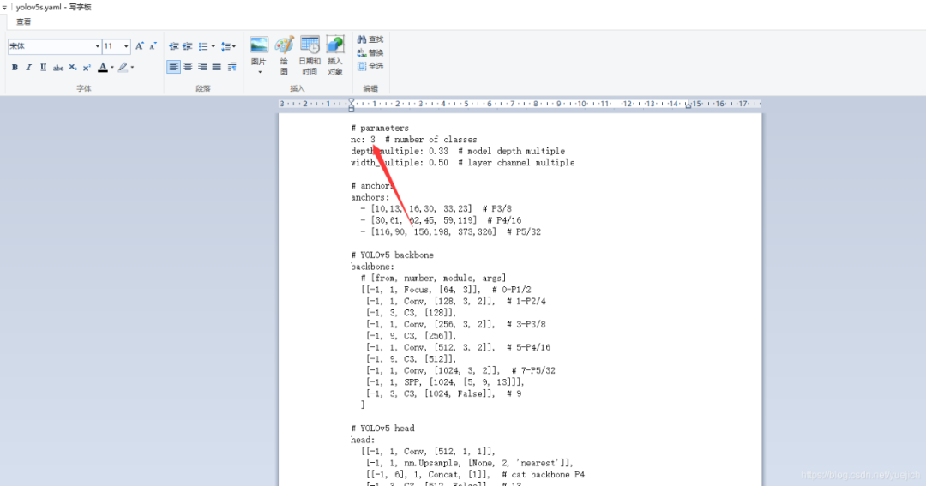Apply the text highlight color

click(123, 68)
